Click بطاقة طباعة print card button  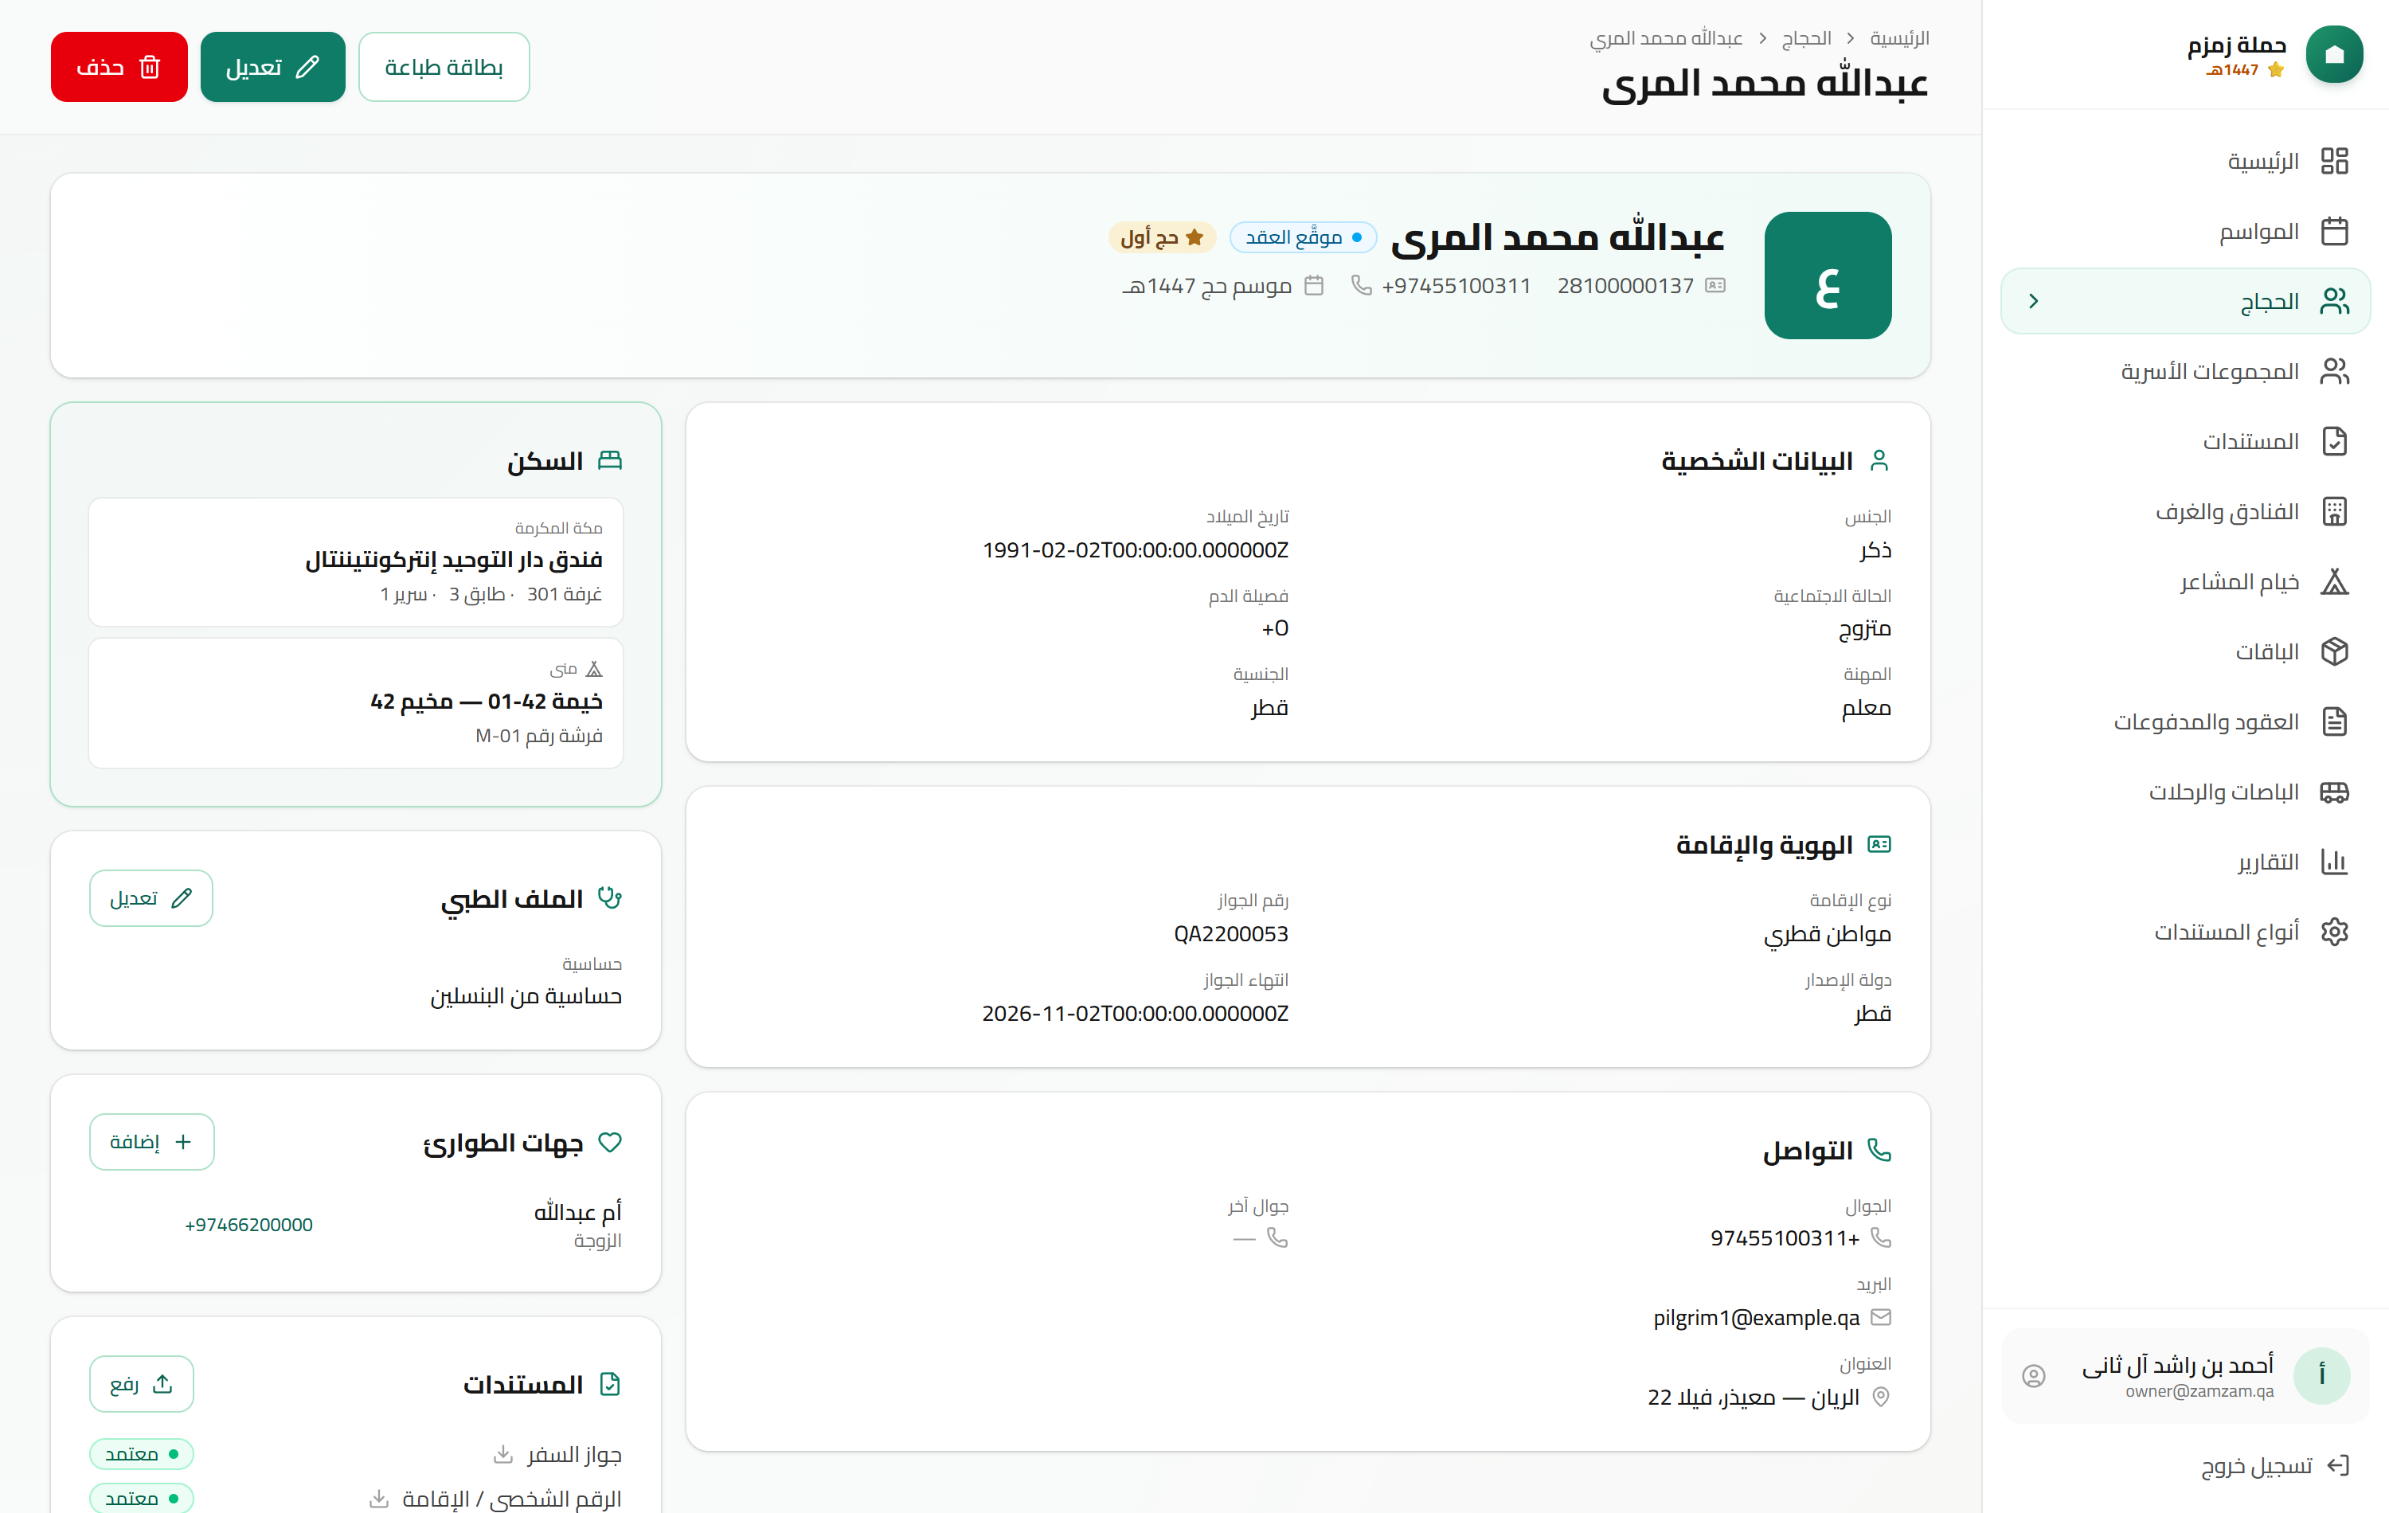[444, 66]
